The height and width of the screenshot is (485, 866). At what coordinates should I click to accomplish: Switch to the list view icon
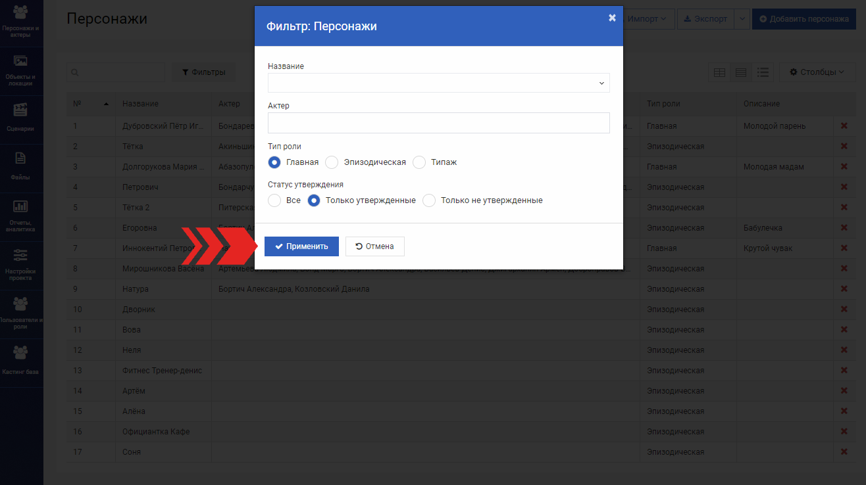(763, 72)
